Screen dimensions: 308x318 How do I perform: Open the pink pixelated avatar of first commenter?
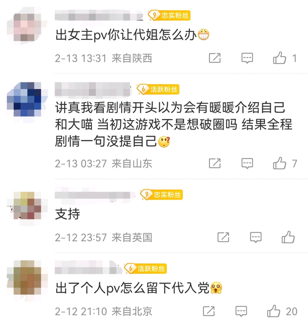(x=27, y=27)
